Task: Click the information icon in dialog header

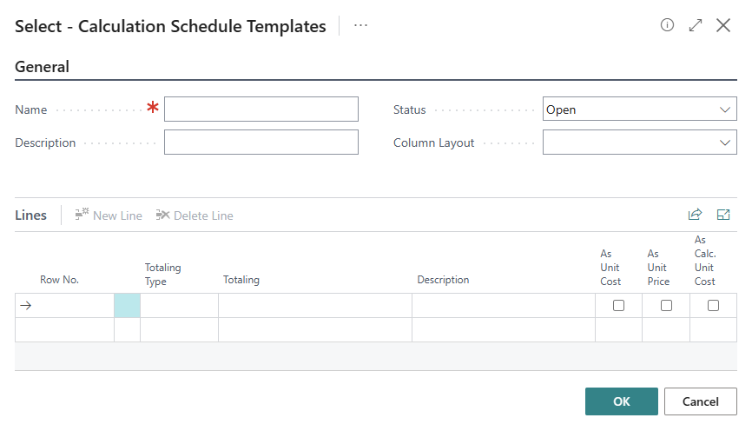Action: 667,25
